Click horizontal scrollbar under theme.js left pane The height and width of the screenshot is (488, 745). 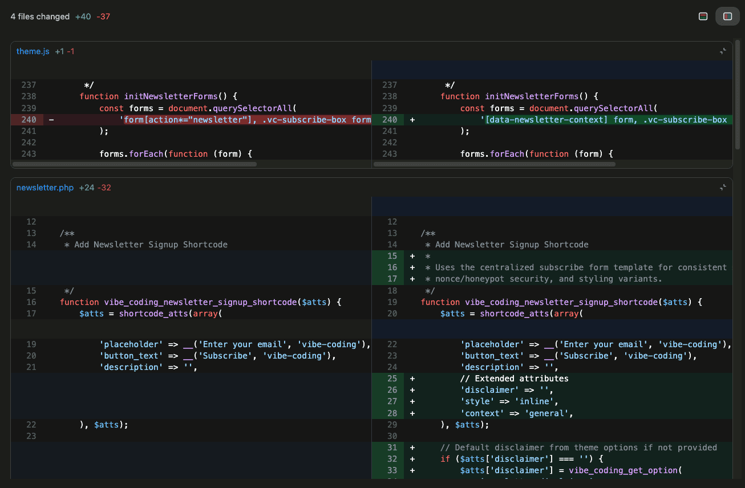[134, 164]
